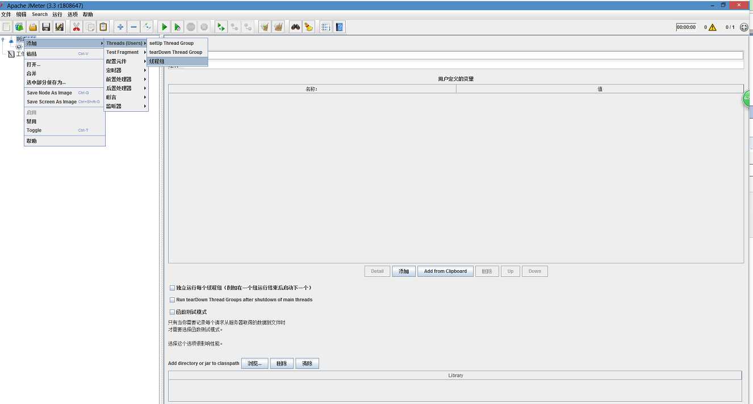Expand the 添加 context menu entry
The width and height of the screenshot is (753, 404).
click(65, 44)
